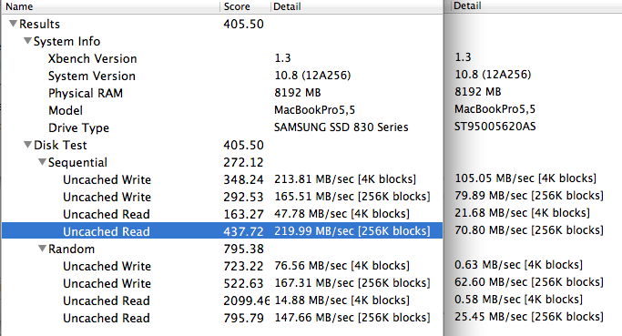
Task: Click the 70.80 MB/sec value in right window
Action: pos(529,230)
